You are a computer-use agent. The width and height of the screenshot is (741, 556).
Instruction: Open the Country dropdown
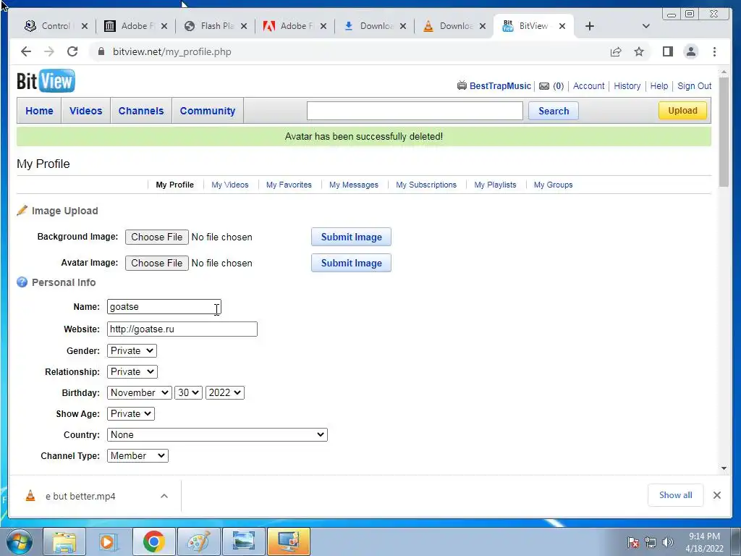click(217, 434)
